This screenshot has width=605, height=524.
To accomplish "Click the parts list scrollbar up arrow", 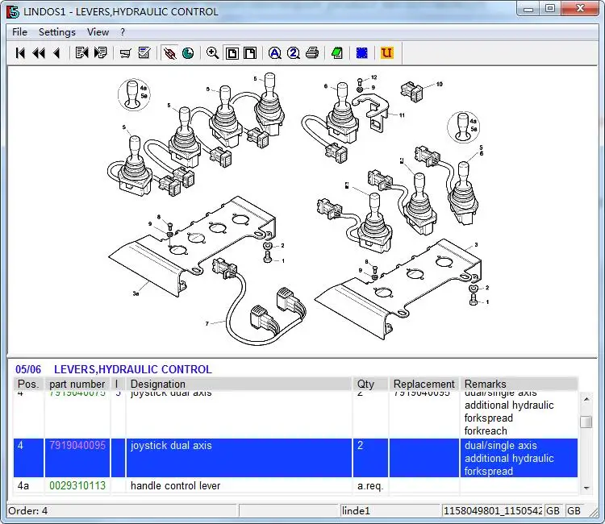I will (x=586, y=398).
